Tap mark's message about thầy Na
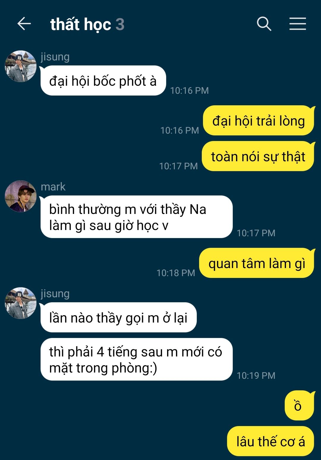Screen dimensions: 321x460 coord(136,217)
